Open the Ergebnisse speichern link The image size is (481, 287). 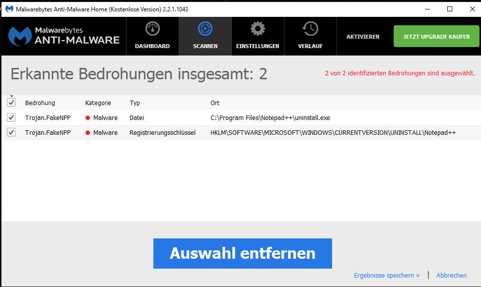[386, 275]
